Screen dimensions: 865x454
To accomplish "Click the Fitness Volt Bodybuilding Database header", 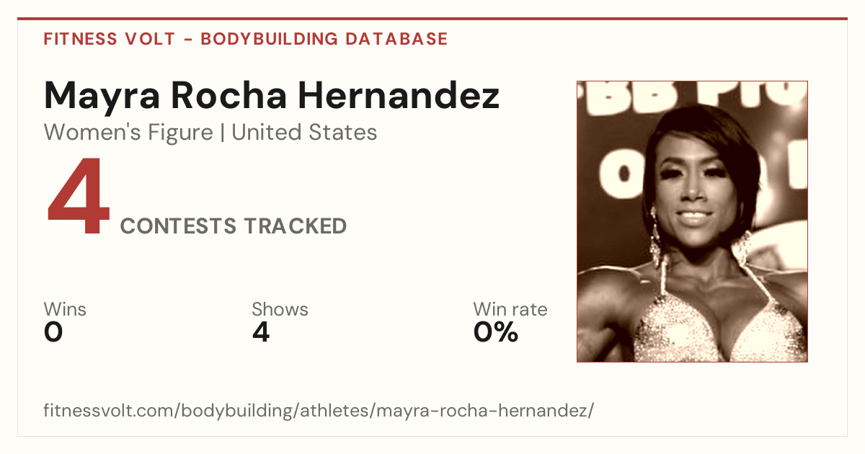I will point(246,39).
